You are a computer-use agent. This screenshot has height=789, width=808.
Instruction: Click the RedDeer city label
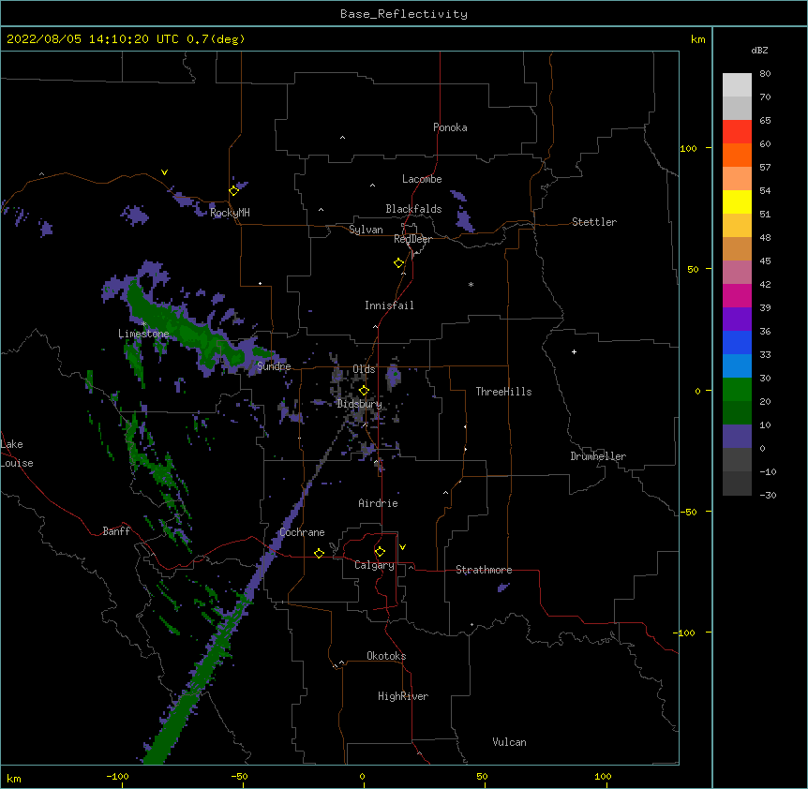[412, 239]
